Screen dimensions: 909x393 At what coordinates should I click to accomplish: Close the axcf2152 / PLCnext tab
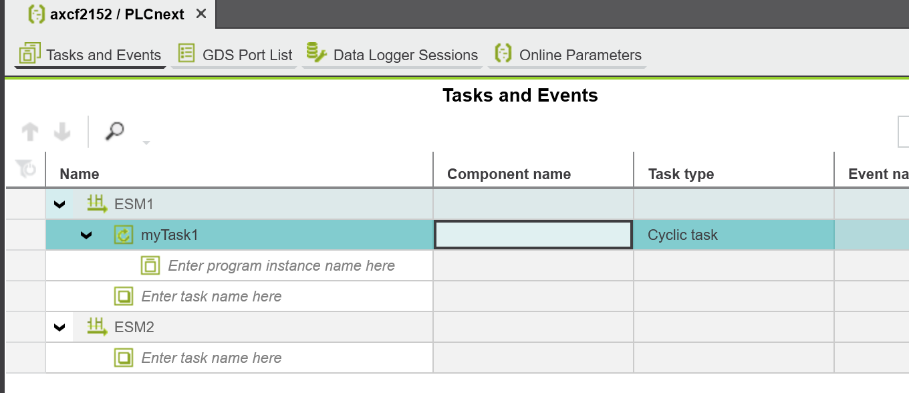(201, 14)
